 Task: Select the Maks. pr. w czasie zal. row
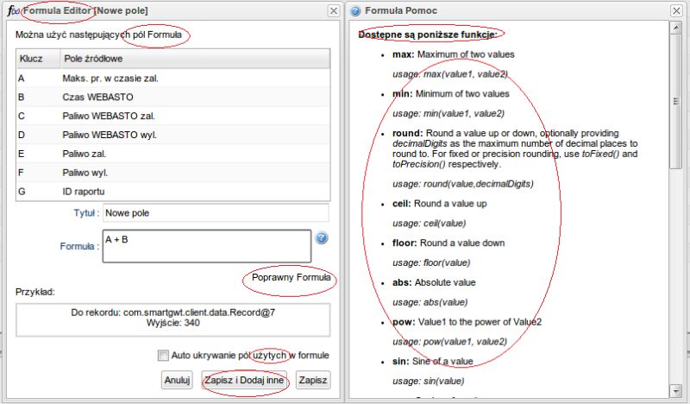click(172, 79)
